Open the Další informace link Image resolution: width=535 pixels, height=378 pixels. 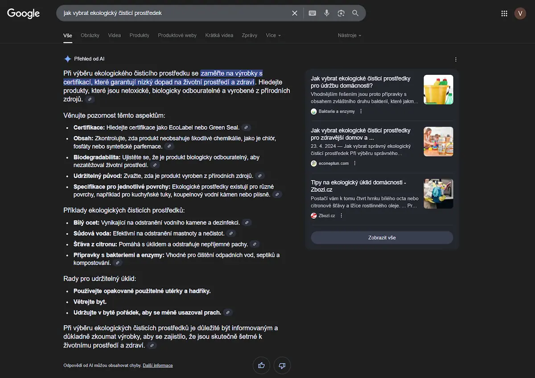pyautogui.click(x=157, y=366)
